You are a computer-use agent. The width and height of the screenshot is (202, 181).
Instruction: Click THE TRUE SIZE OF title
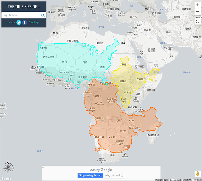24,7
